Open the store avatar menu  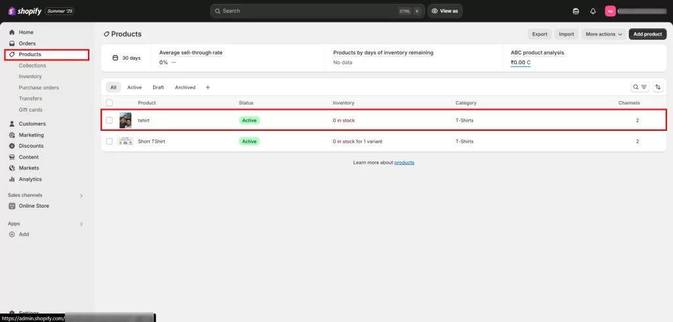pyautogui.click(x=610, y=11)
